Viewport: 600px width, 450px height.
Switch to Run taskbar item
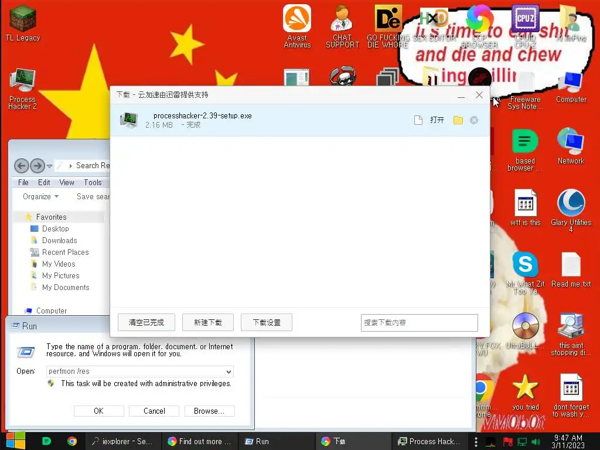277,441
